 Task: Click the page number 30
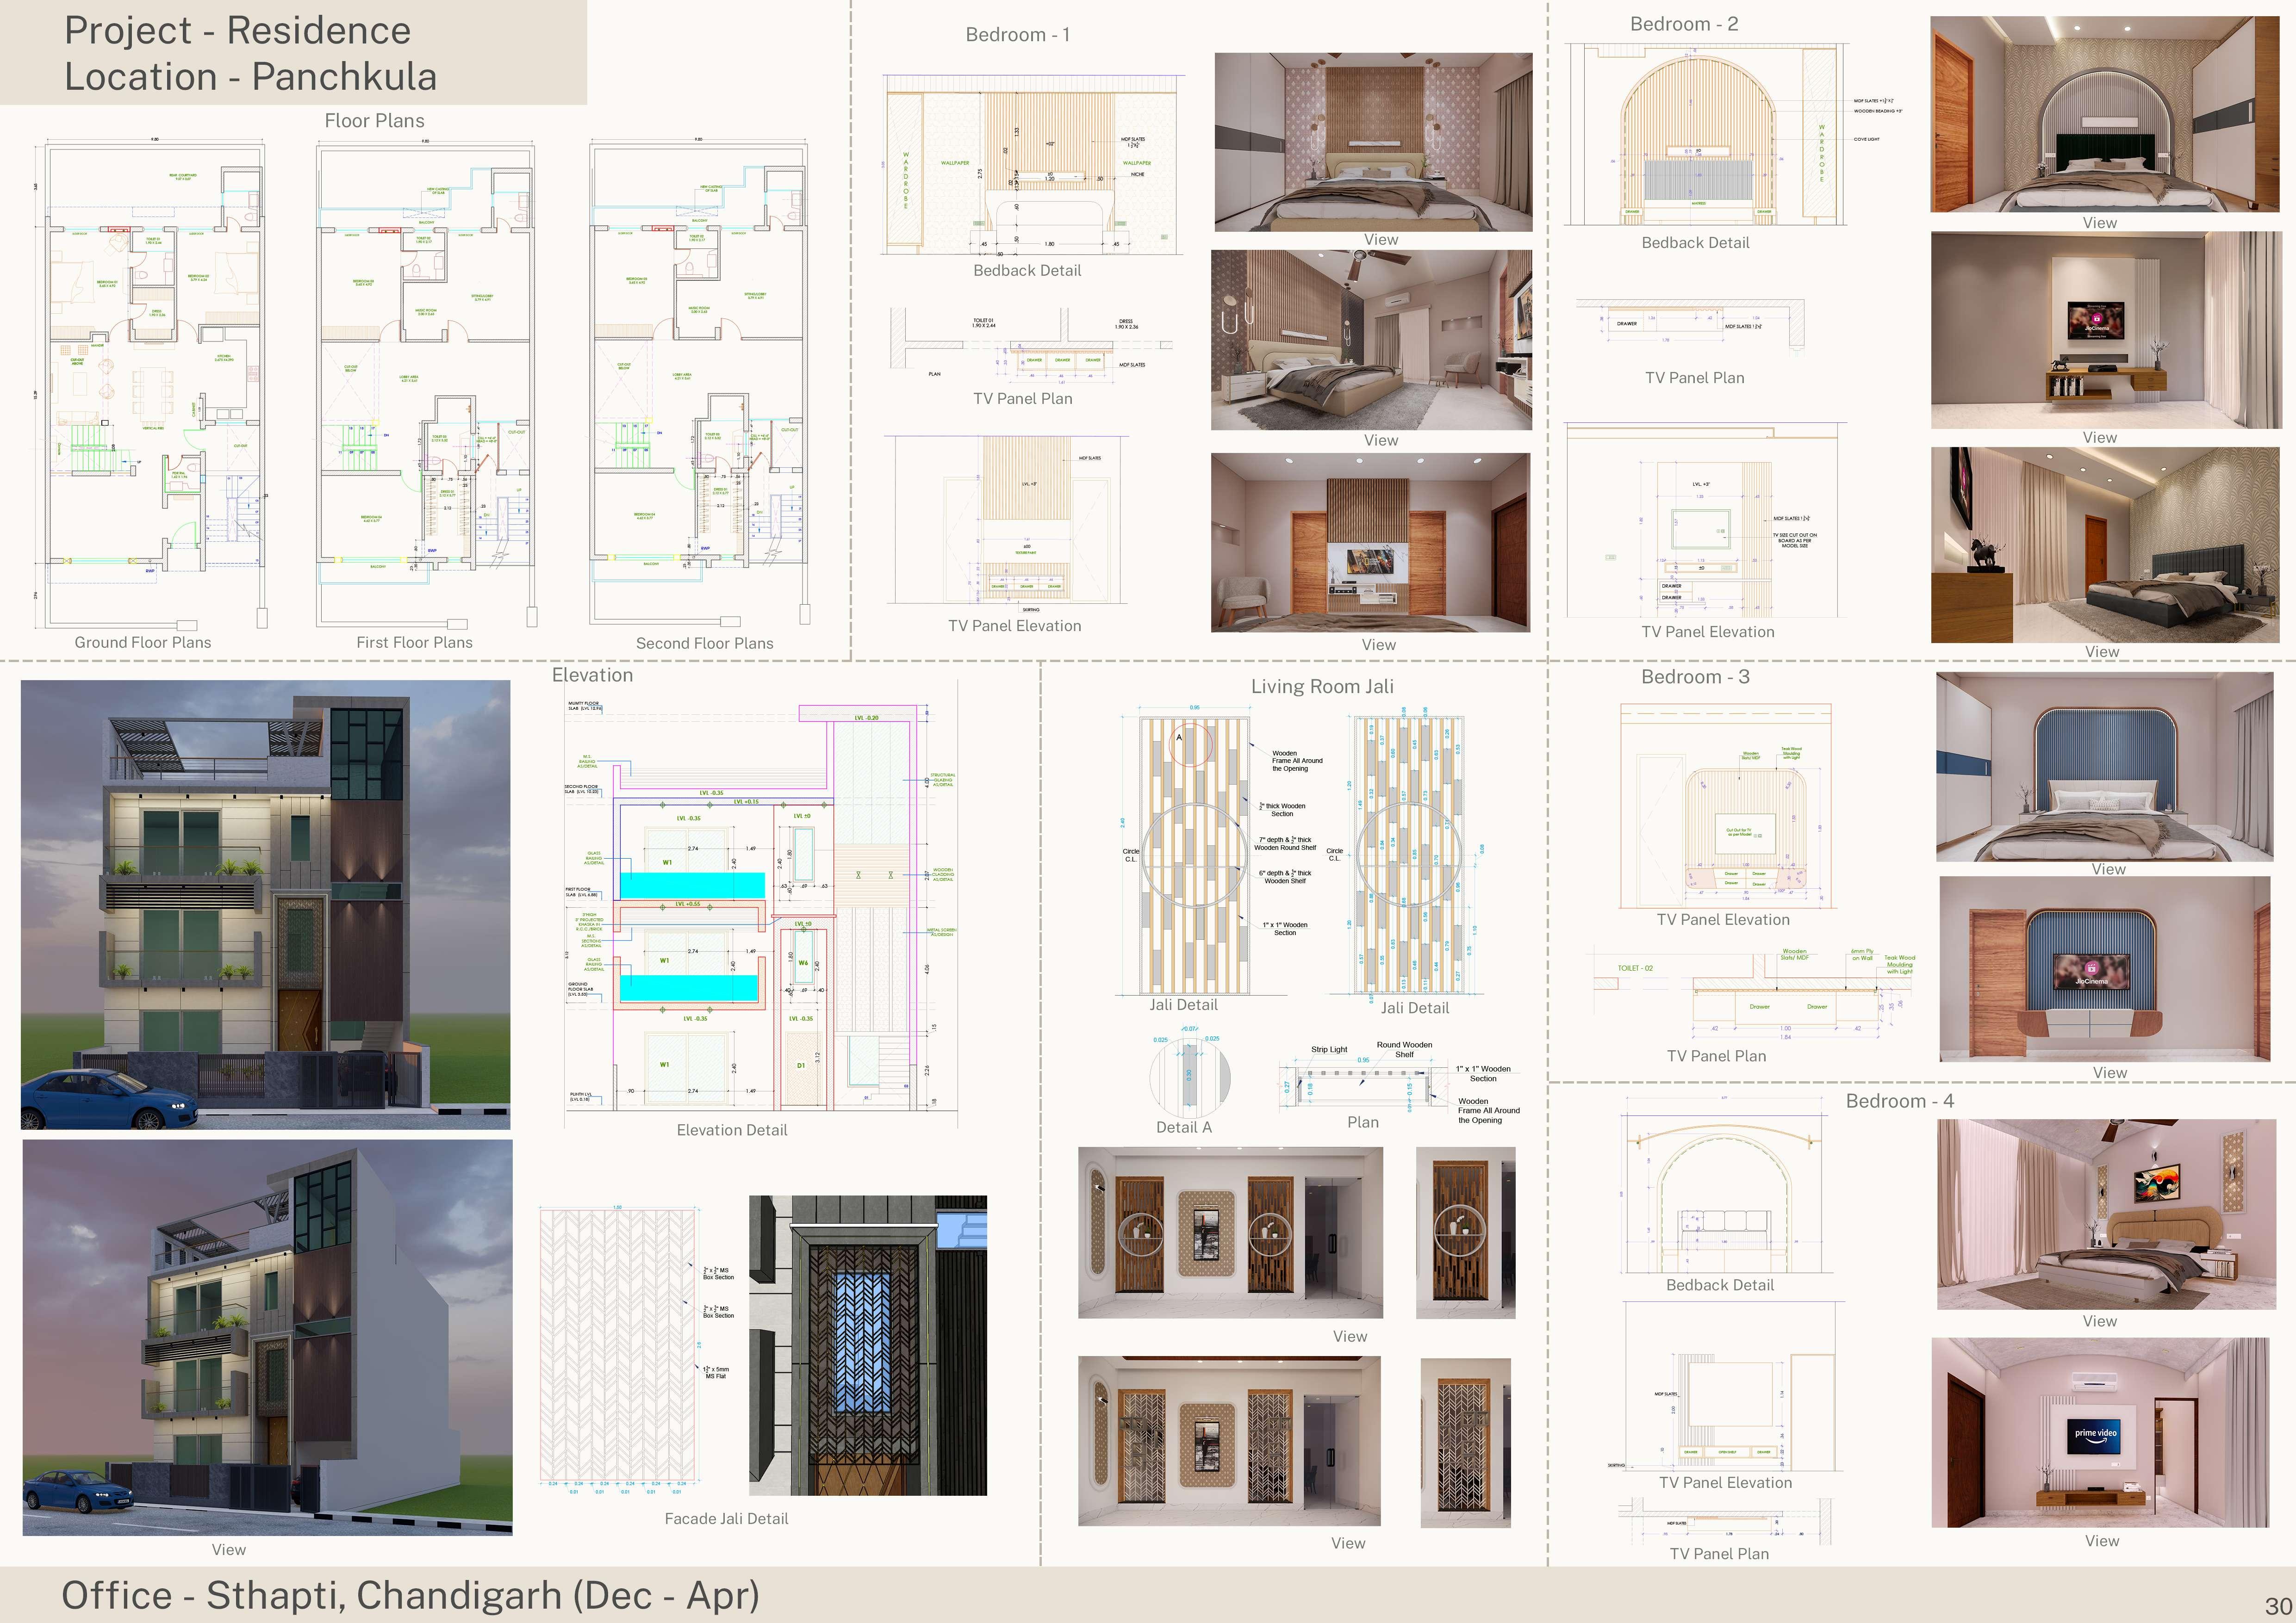pyautogui.click(x=2278, y=1606)
